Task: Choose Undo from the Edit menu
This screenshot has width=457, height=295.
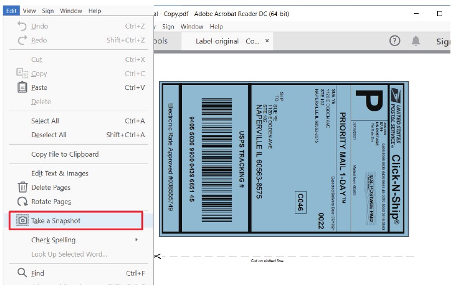Action: [79, 26]
